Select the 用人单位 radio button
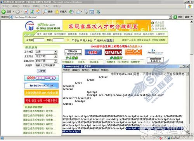Screen dimensions: 194x141 tap(81, 40)
